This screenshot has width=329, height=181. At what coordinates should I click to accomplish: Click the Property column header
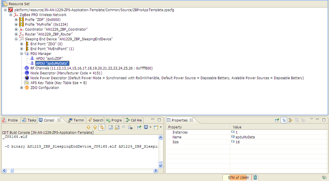coord(198,127)
